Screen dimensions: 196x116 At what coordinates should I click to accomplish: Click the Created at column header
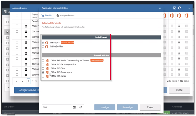click(x=177, y=107)
